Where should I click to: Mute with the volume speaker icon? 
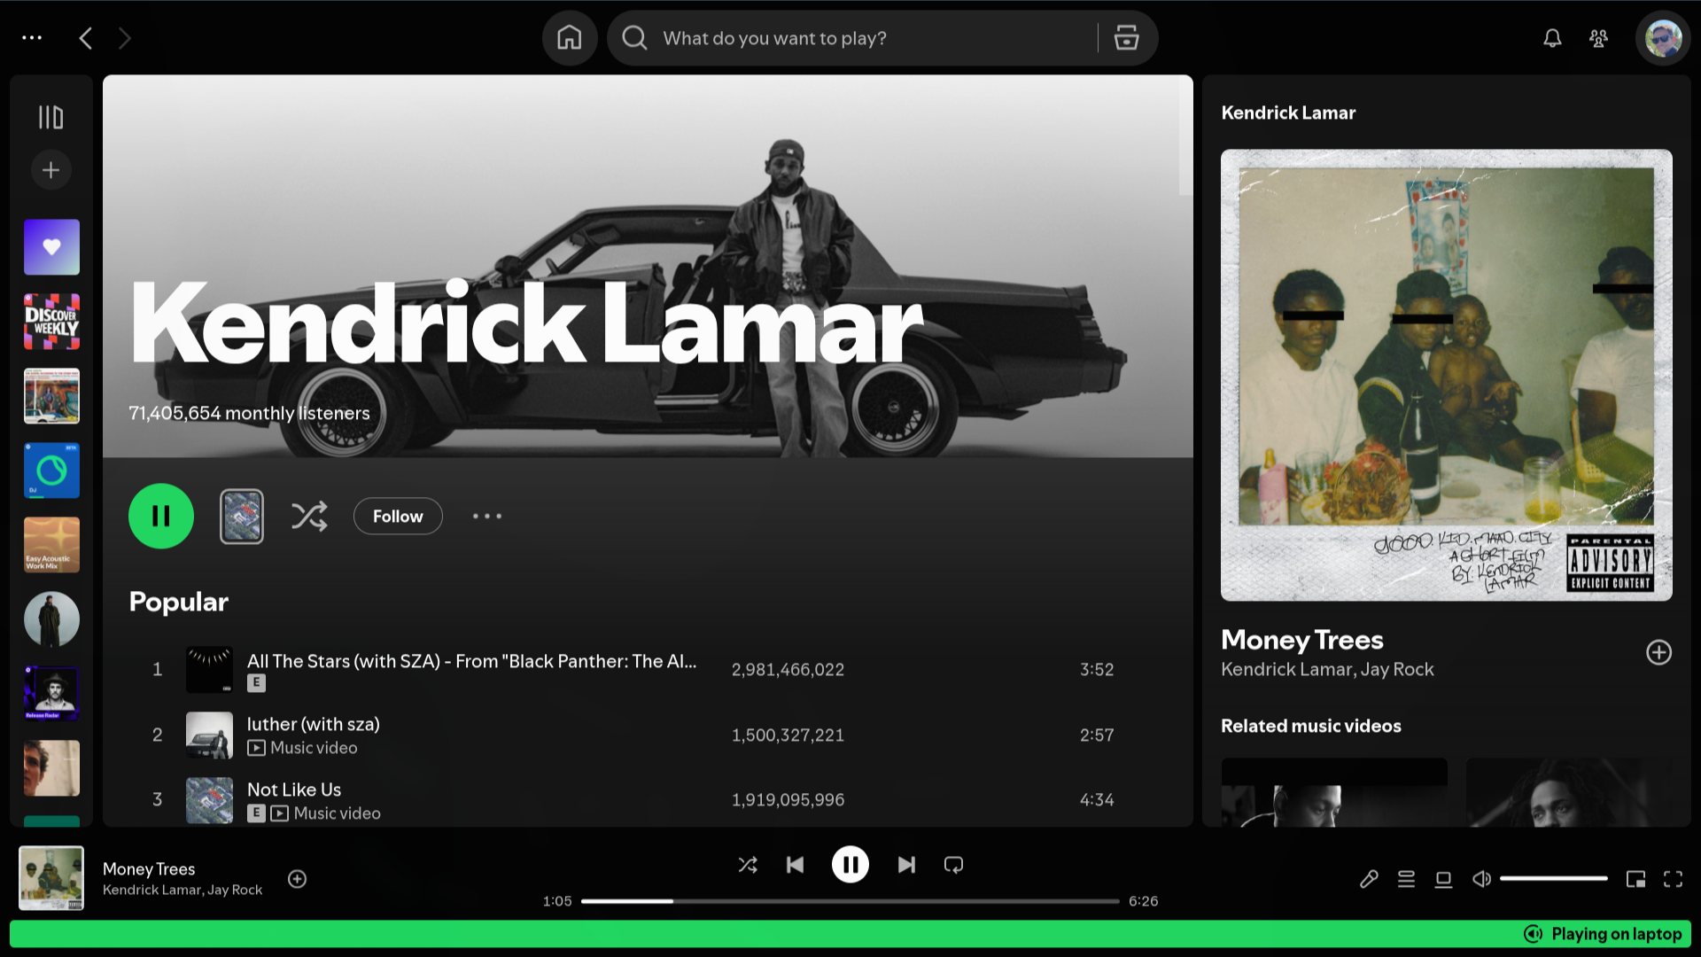1481,879
